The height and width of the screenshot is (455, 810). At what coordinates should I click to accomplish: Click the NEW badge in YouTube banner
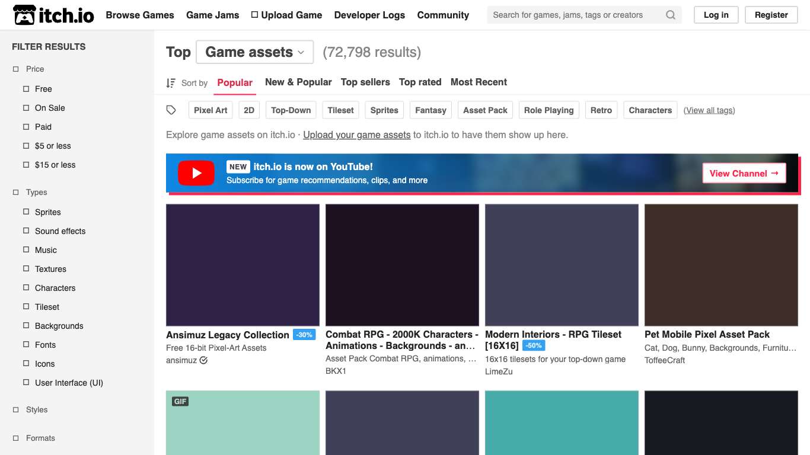(238, 166)
